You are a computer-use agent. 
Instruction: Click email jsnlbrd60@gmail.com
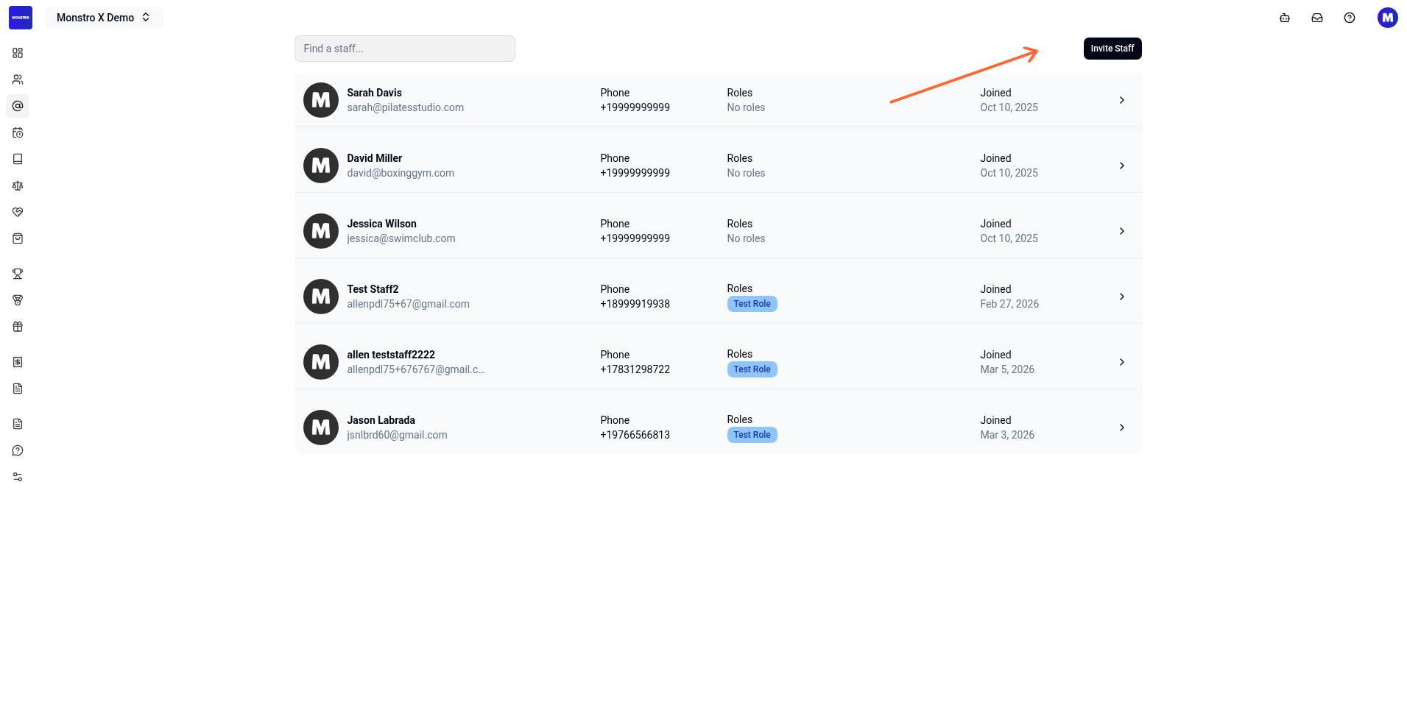coord(397,435)
